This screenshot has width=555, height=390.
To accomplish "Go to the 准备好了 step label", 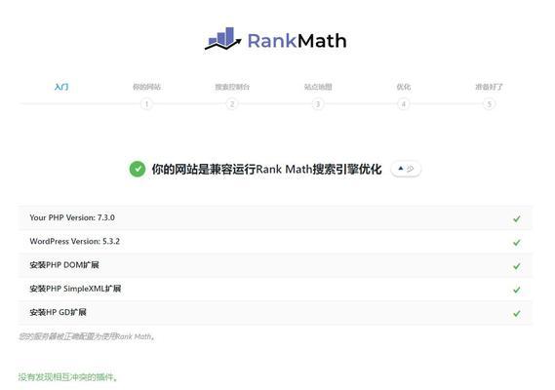I will pyautogui.click(x=489, y=87).
